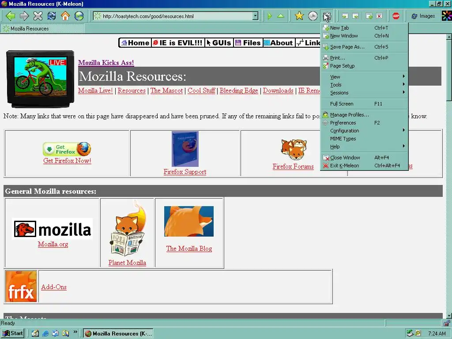Click the gear menu toolbar icon
452x339 pixels.
[327, 16]
